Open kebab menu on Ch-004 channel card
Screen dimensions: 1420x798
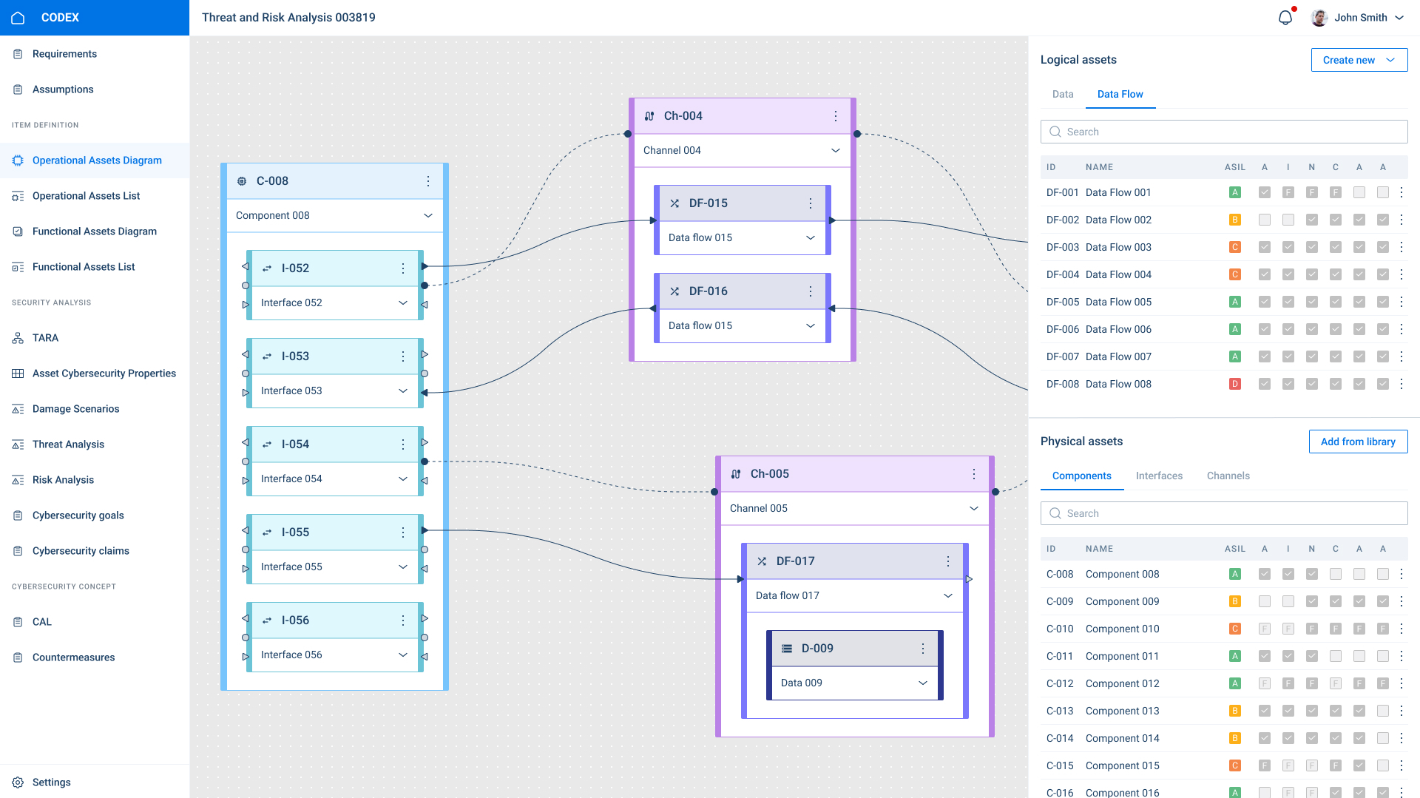coord(836,116)
